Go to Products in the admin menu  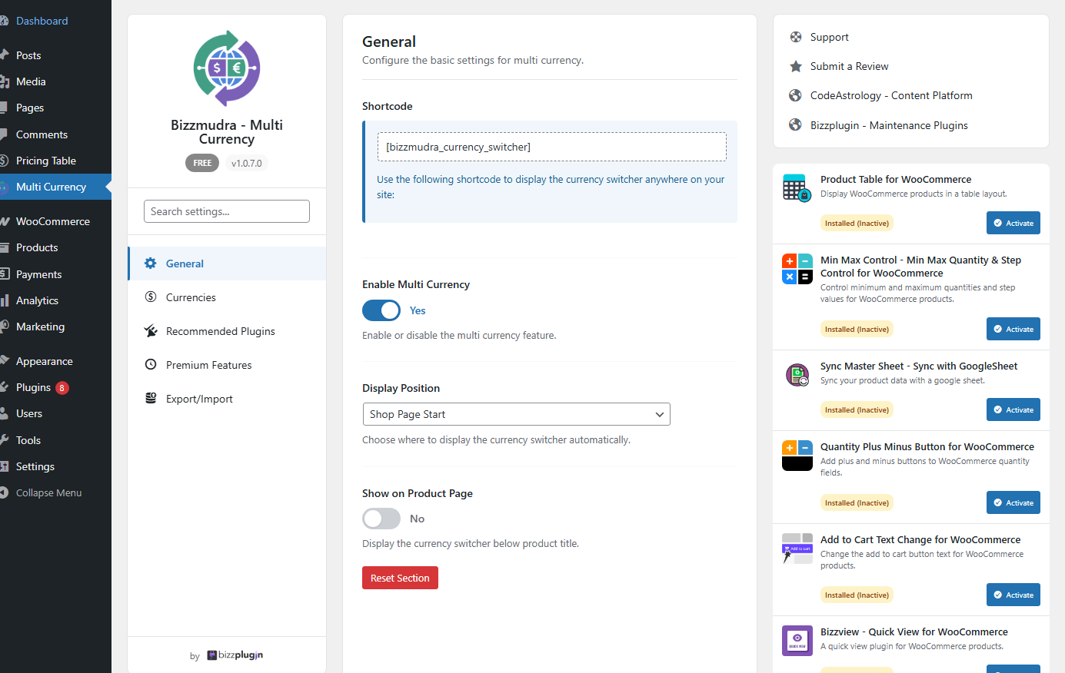click(x=55, y=247)
